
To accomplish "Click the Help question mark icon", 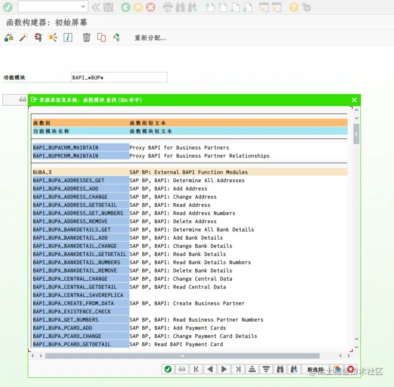I will (294, 7).
